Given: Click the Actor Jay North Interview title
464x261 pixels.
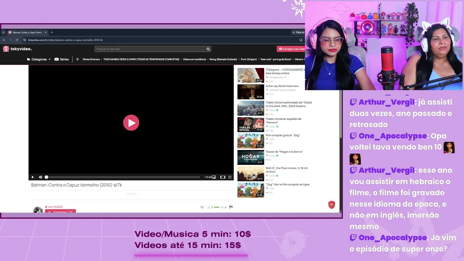Looking at the screenshot, I should click(282, 86).
